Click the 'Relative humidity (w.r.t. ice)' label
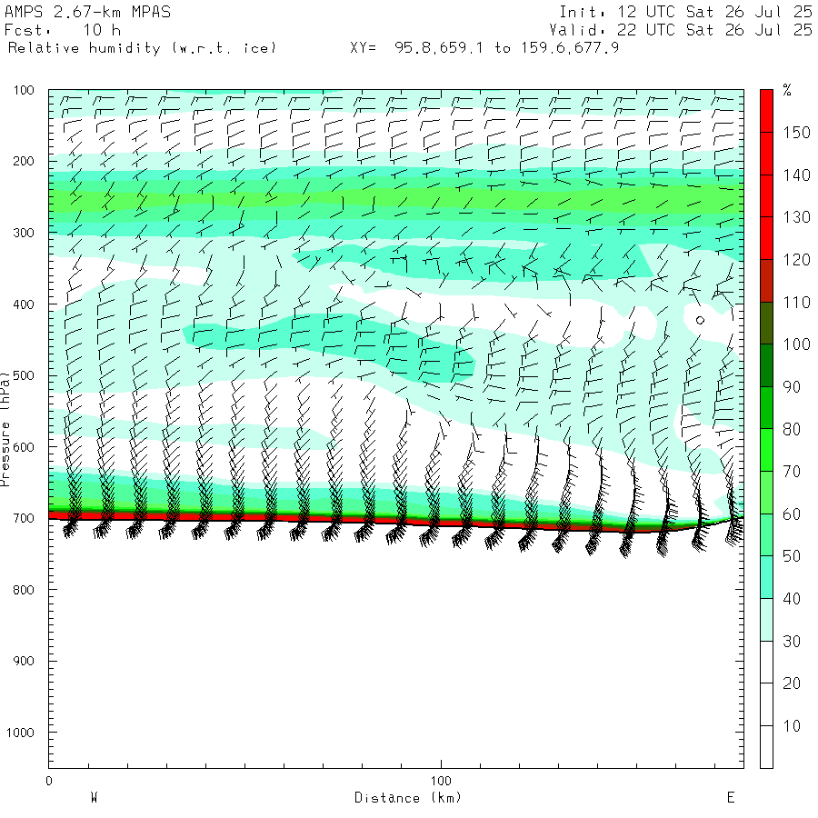Image resolution: width=818 pixels, height=818 pixels. (142, 48)
